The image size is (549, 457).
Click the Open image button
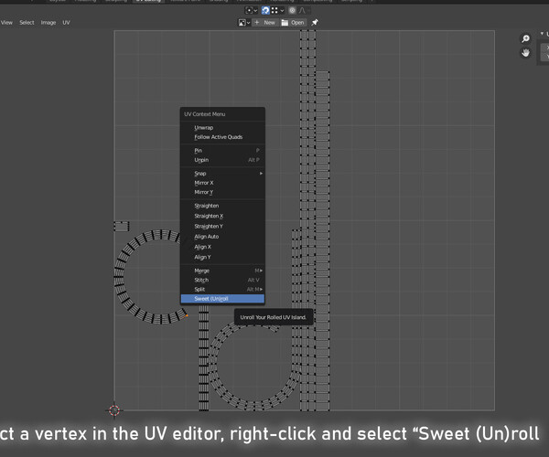tap(294, 23)
